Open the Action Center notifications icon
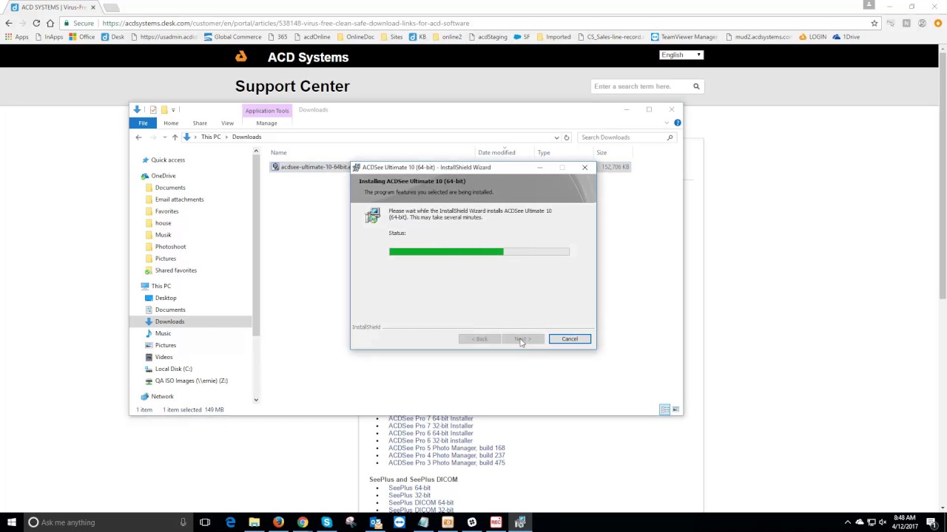Viewport: 947px width, 532px height. pyautogui.click(x=931, y=522)
